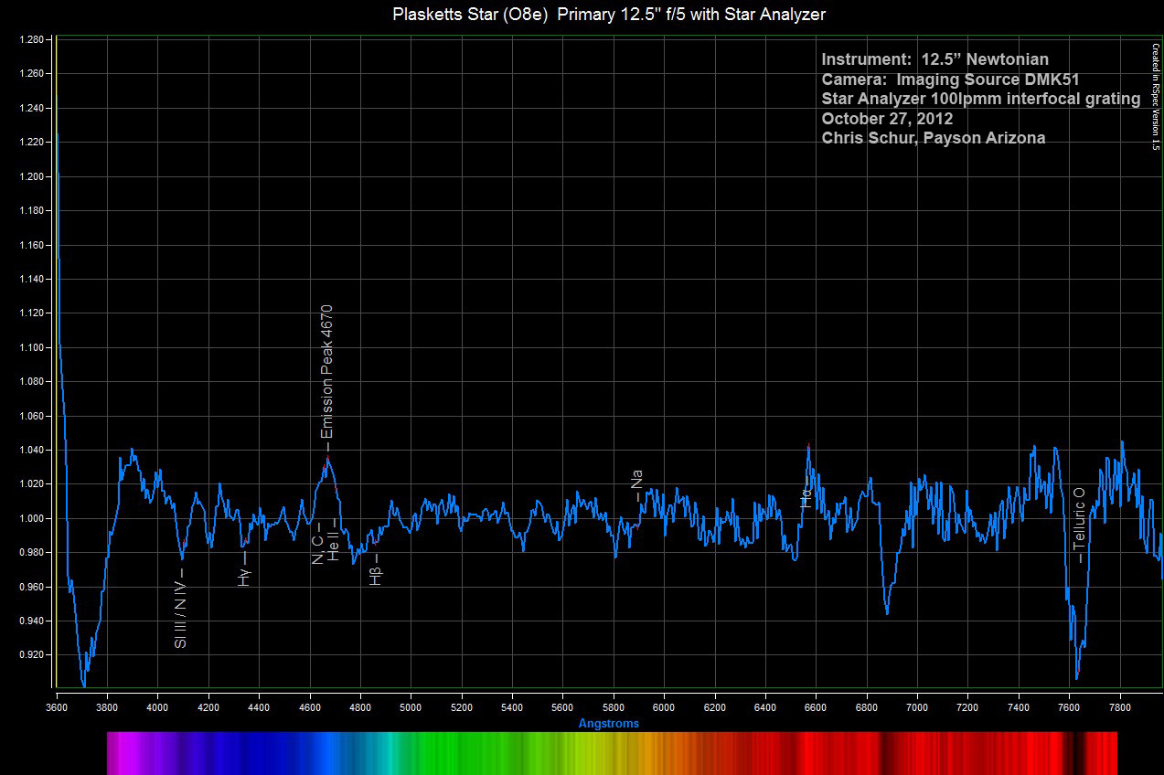Click the 0.960 y-axis value

pyautogui.click(x=31, y=587)
